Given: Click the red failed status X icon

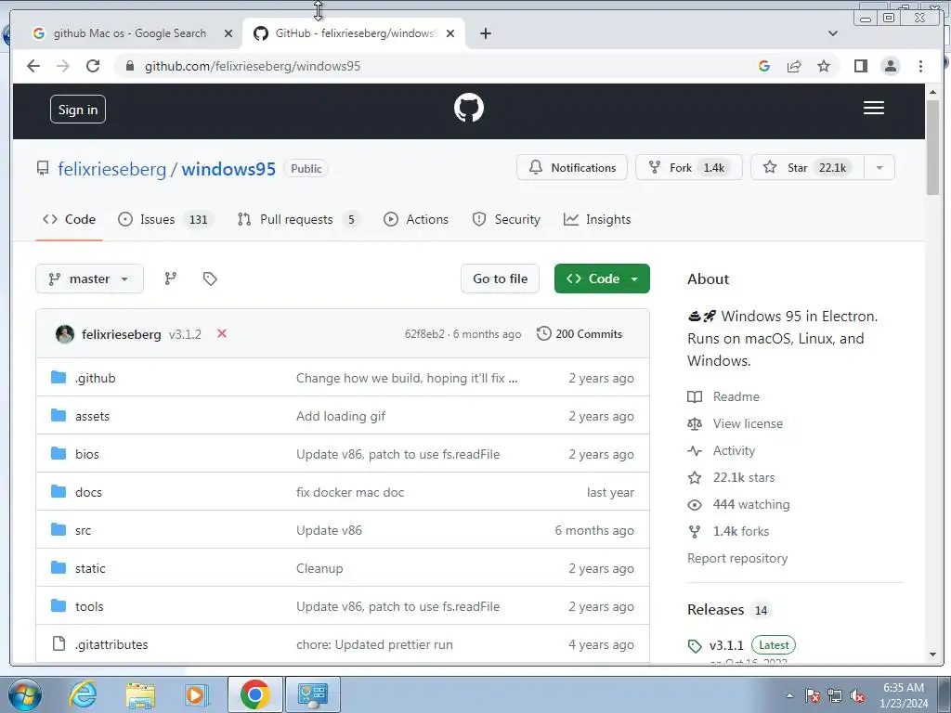Looking at the screenshot, I should [222, 333].
